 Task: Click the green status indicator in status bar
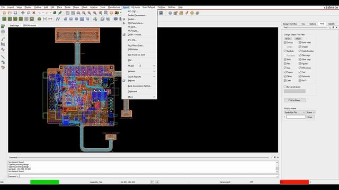(x=44, y=182)
